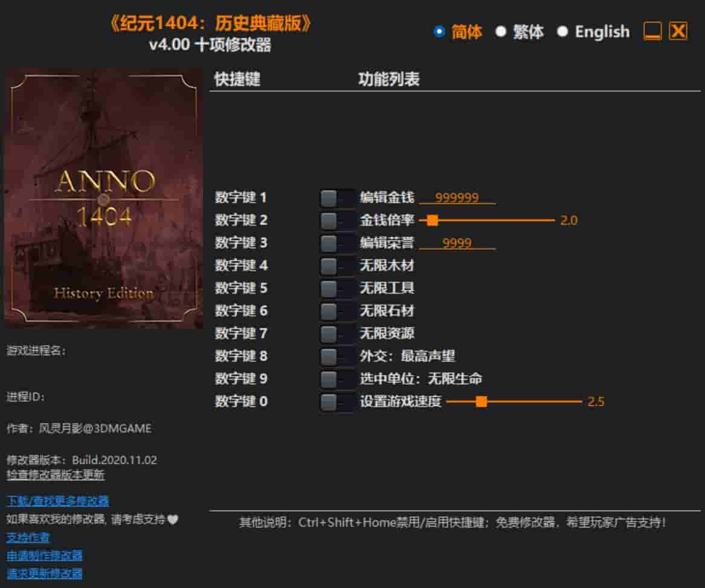Enable the 金钱倍率 multiplier toggle

tap(336, 220)
